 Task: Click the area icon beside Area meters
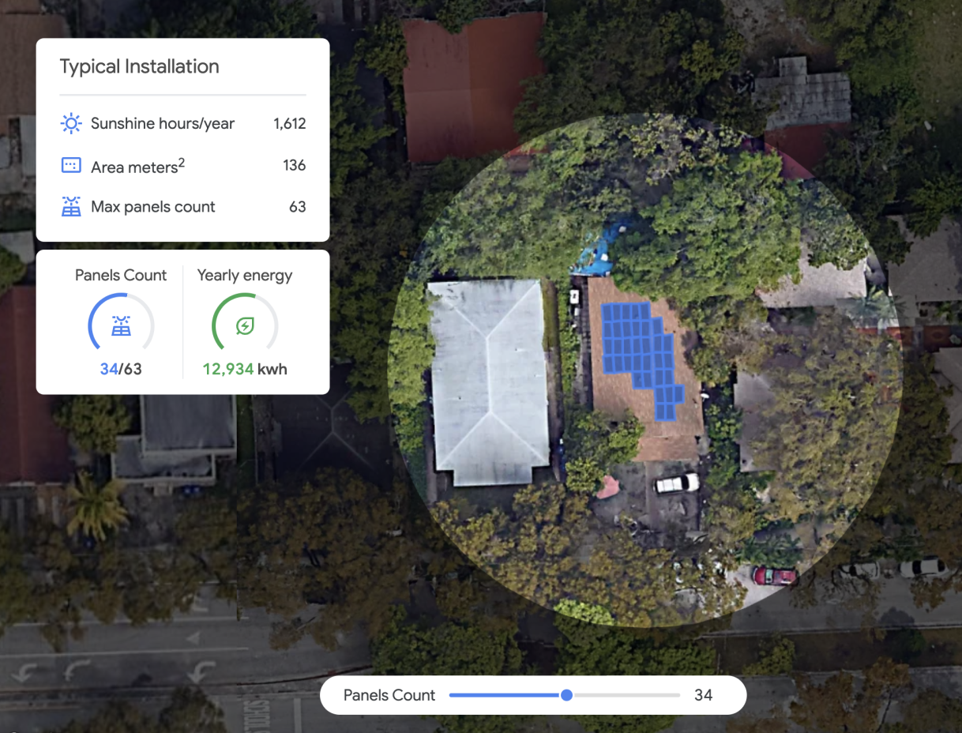(71, 165)
